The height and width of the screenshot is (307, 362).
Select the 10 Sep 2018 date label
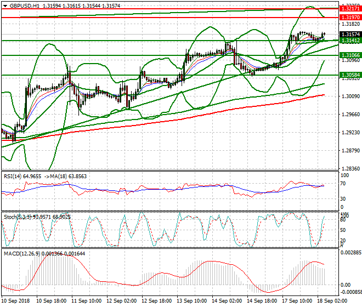[15, 301]
